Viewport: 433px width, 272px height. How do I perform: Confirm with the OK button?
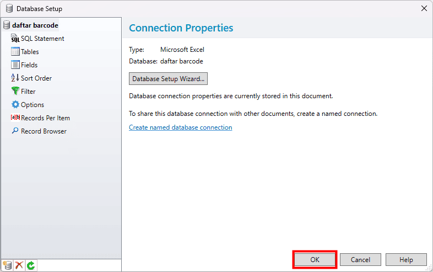click(315, 259)
